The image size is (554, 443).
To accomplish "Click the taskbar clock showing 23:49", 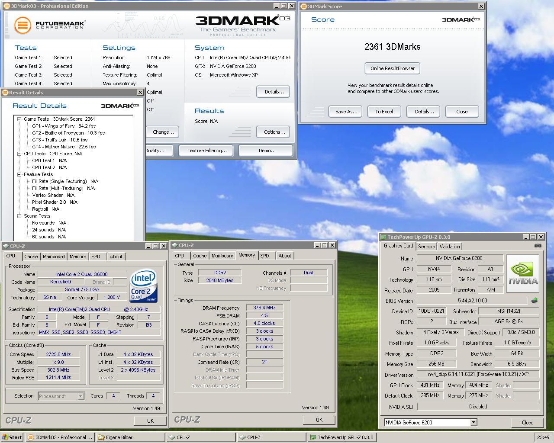I will pyautogui.click(x=543, y=437).
